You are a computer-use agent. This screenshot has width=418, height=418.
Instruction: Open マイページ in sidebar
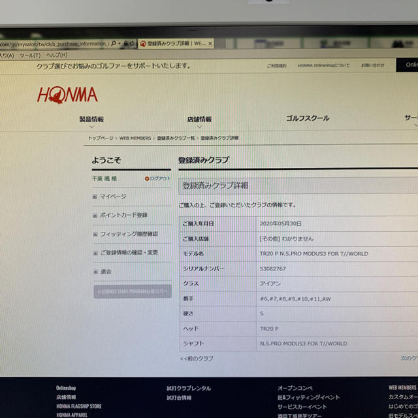point(113,197)
